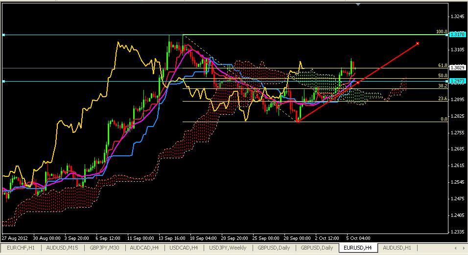Image resolution: width=468 pixels, height=255 pixels.
Task: Select the red trendline's upper end handle
Action: coord(417,43)
